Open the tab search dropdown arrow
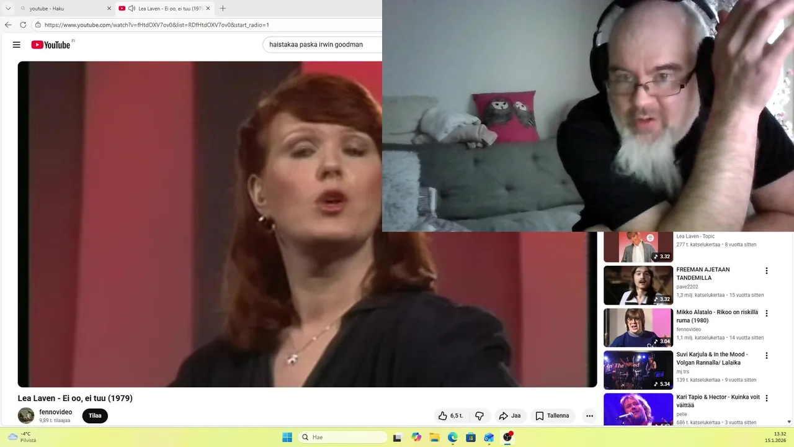The width and height of the screenshot is (794, 447). pyautogui.click(x=8, y=9)
